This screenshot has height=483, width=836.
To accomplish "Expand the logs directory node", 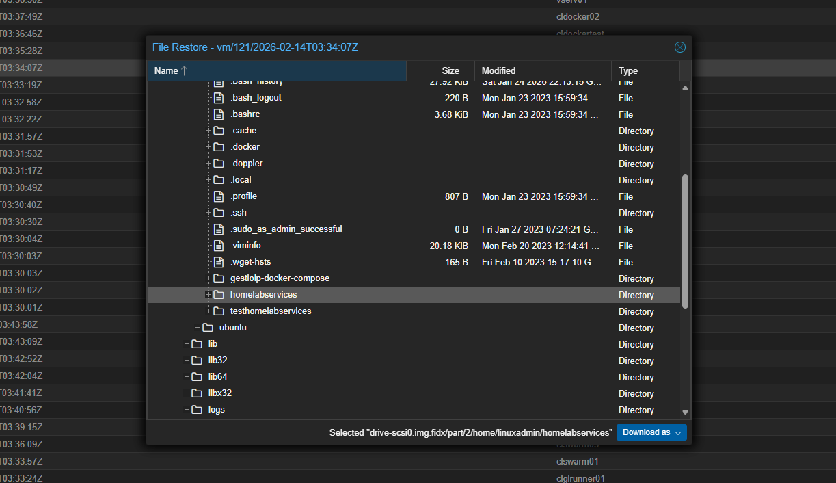I will [x=187, y=410].
